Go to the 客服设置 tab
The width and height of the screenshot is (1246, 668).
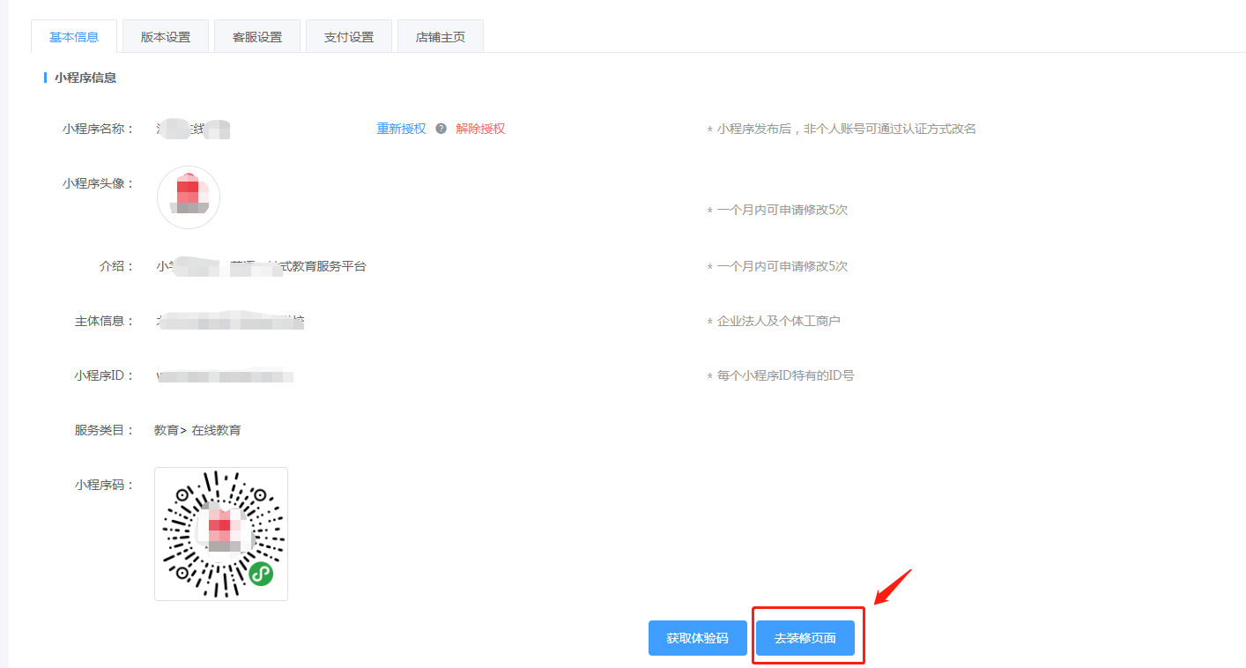pos(257,37)
